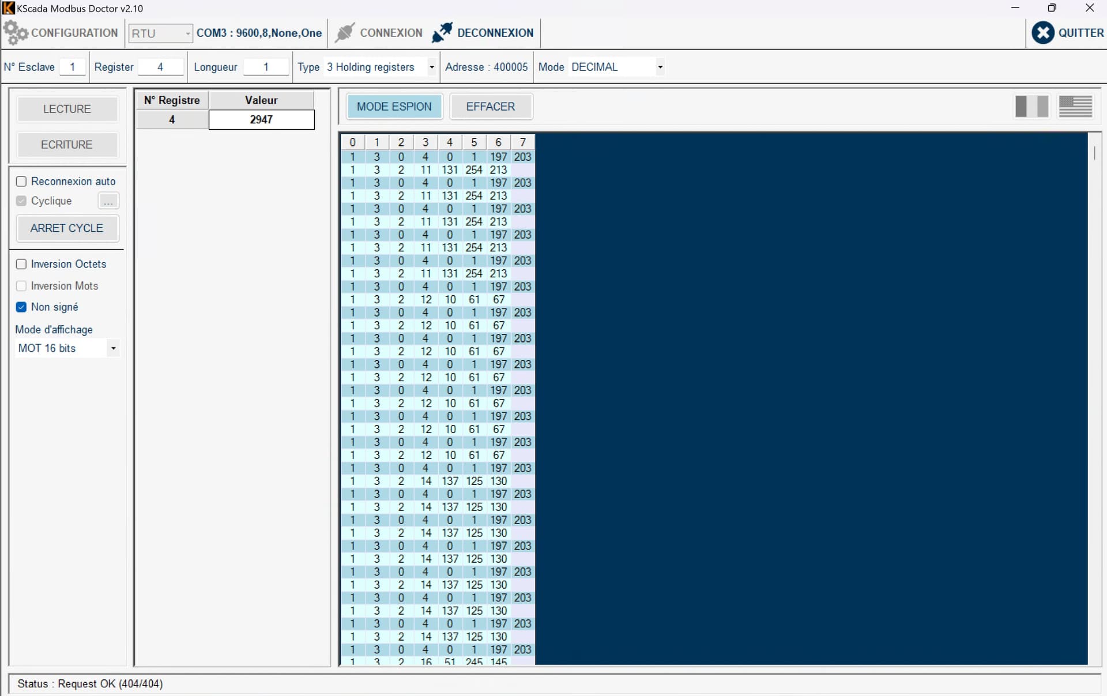Screen dimensions: 1107x696
Task: Open CONFIGURATION via gear icon
Action: tap(15, 33)
